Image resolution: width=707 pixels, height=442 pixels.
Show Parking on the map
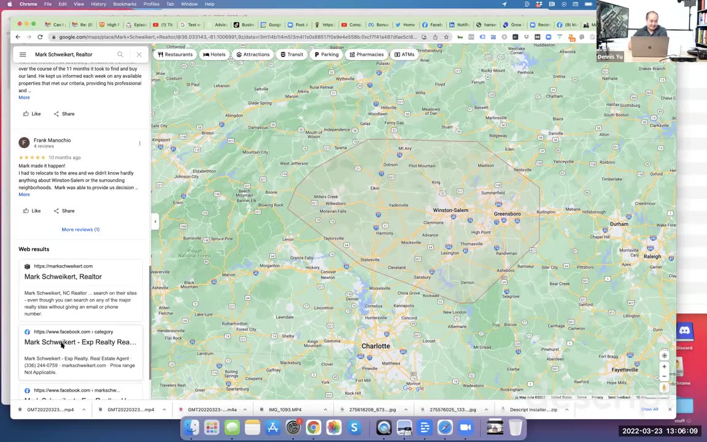point(326,55)
